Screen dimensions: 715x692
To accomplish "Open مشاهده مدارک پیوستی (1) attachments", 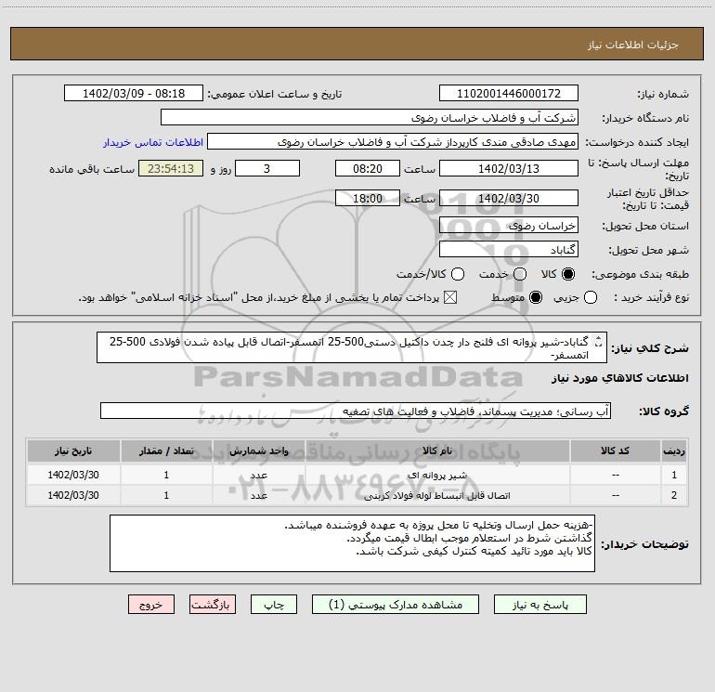I will pyautogui.click(x=396, y=605).
